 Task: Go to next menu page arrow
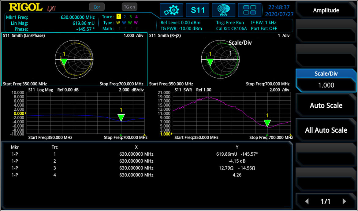point(344,201)
